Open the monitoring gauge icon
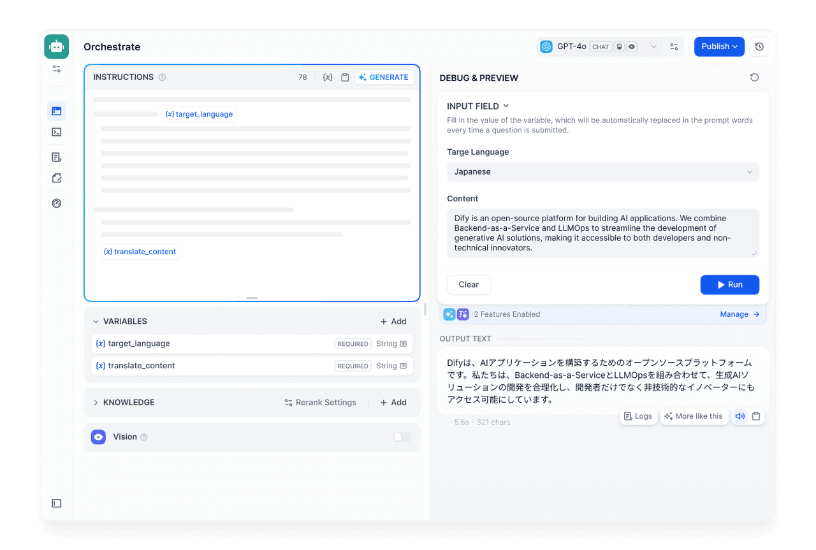 (x=57, y=203)
